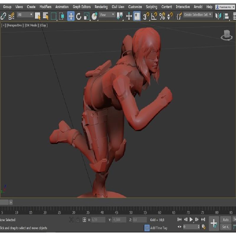
Task: Open the Perspective viewport label menu
Action: click(15, 25)
